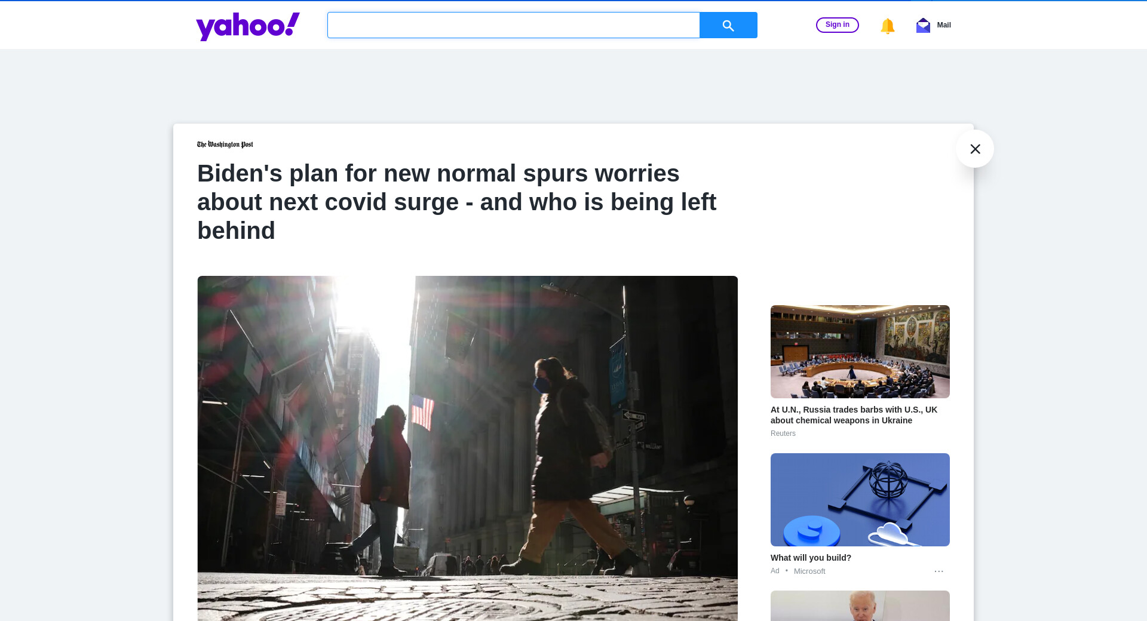
Task: Click the Yahoo logo
Action: tap(248, 26)
